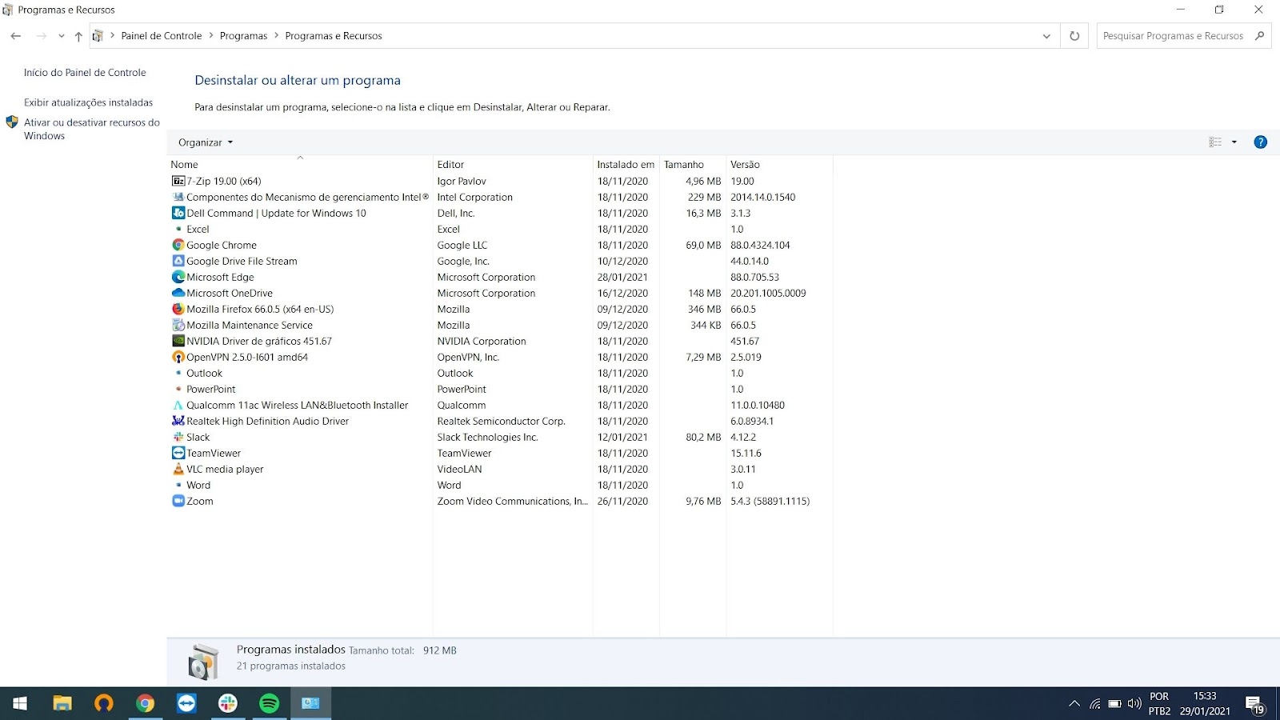1280x720 pixels.
Task: Click the Realtek Audio Driver icon
Action: (x=178, y=421)
